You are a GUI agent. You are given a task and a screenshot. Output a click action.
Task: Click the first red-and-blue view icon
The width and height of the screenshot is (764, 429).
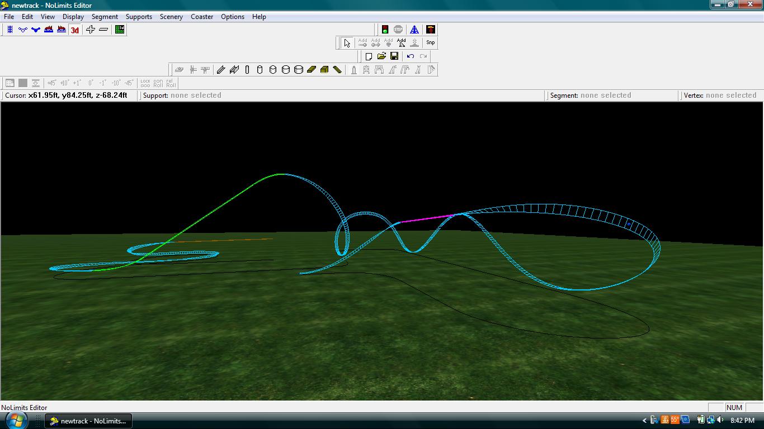point(49,30)
